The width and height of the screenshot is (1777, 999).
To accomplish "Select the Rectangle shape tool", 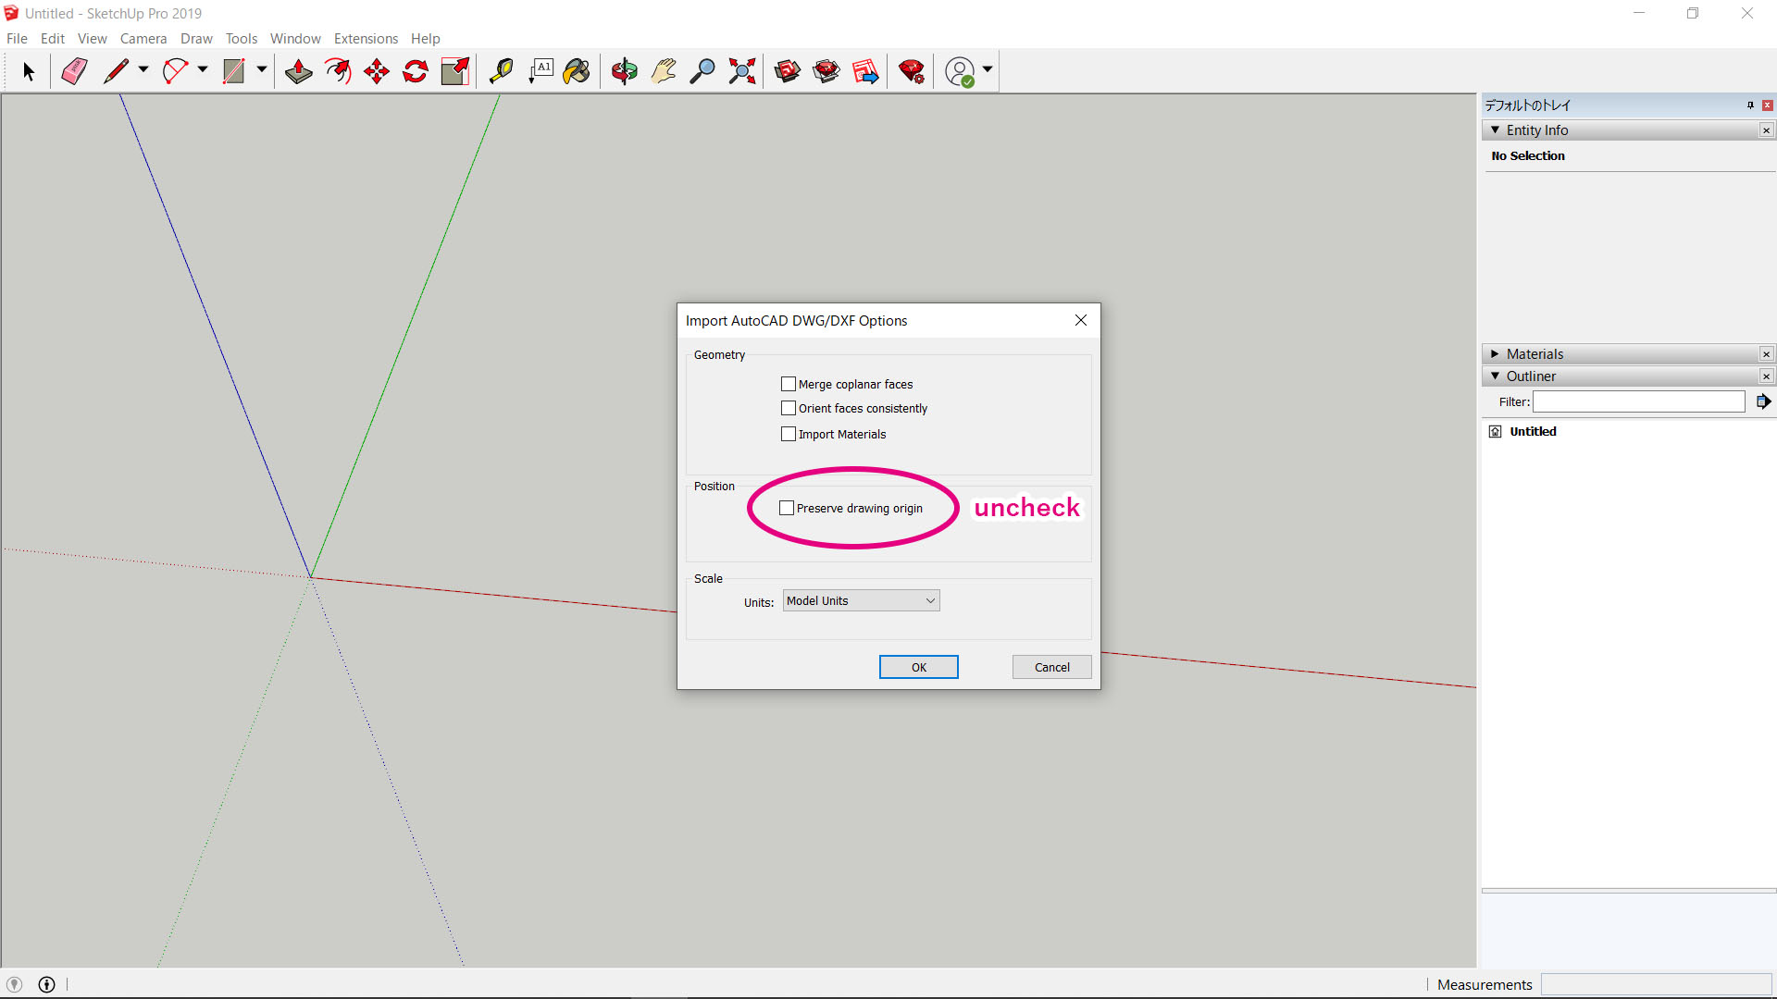I will (x=234, y=71).
